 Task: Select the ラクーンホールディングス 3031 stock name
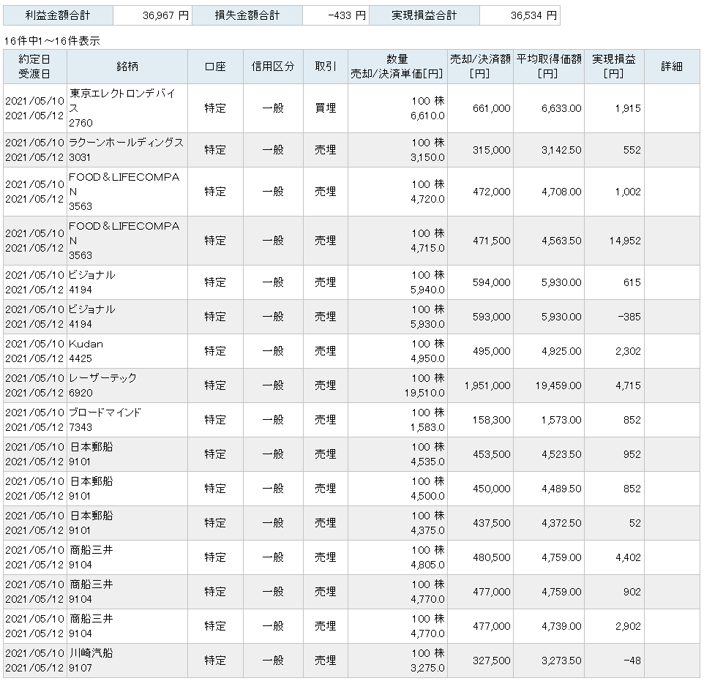coord(126,149)
